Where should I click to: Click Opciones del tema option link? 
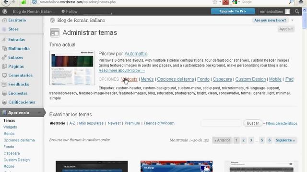(176, 79)
